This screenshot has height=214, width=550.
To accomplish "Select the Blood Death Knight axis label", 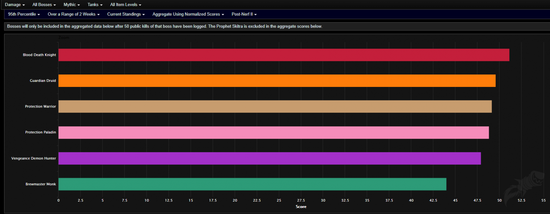I will click(39, 55).
